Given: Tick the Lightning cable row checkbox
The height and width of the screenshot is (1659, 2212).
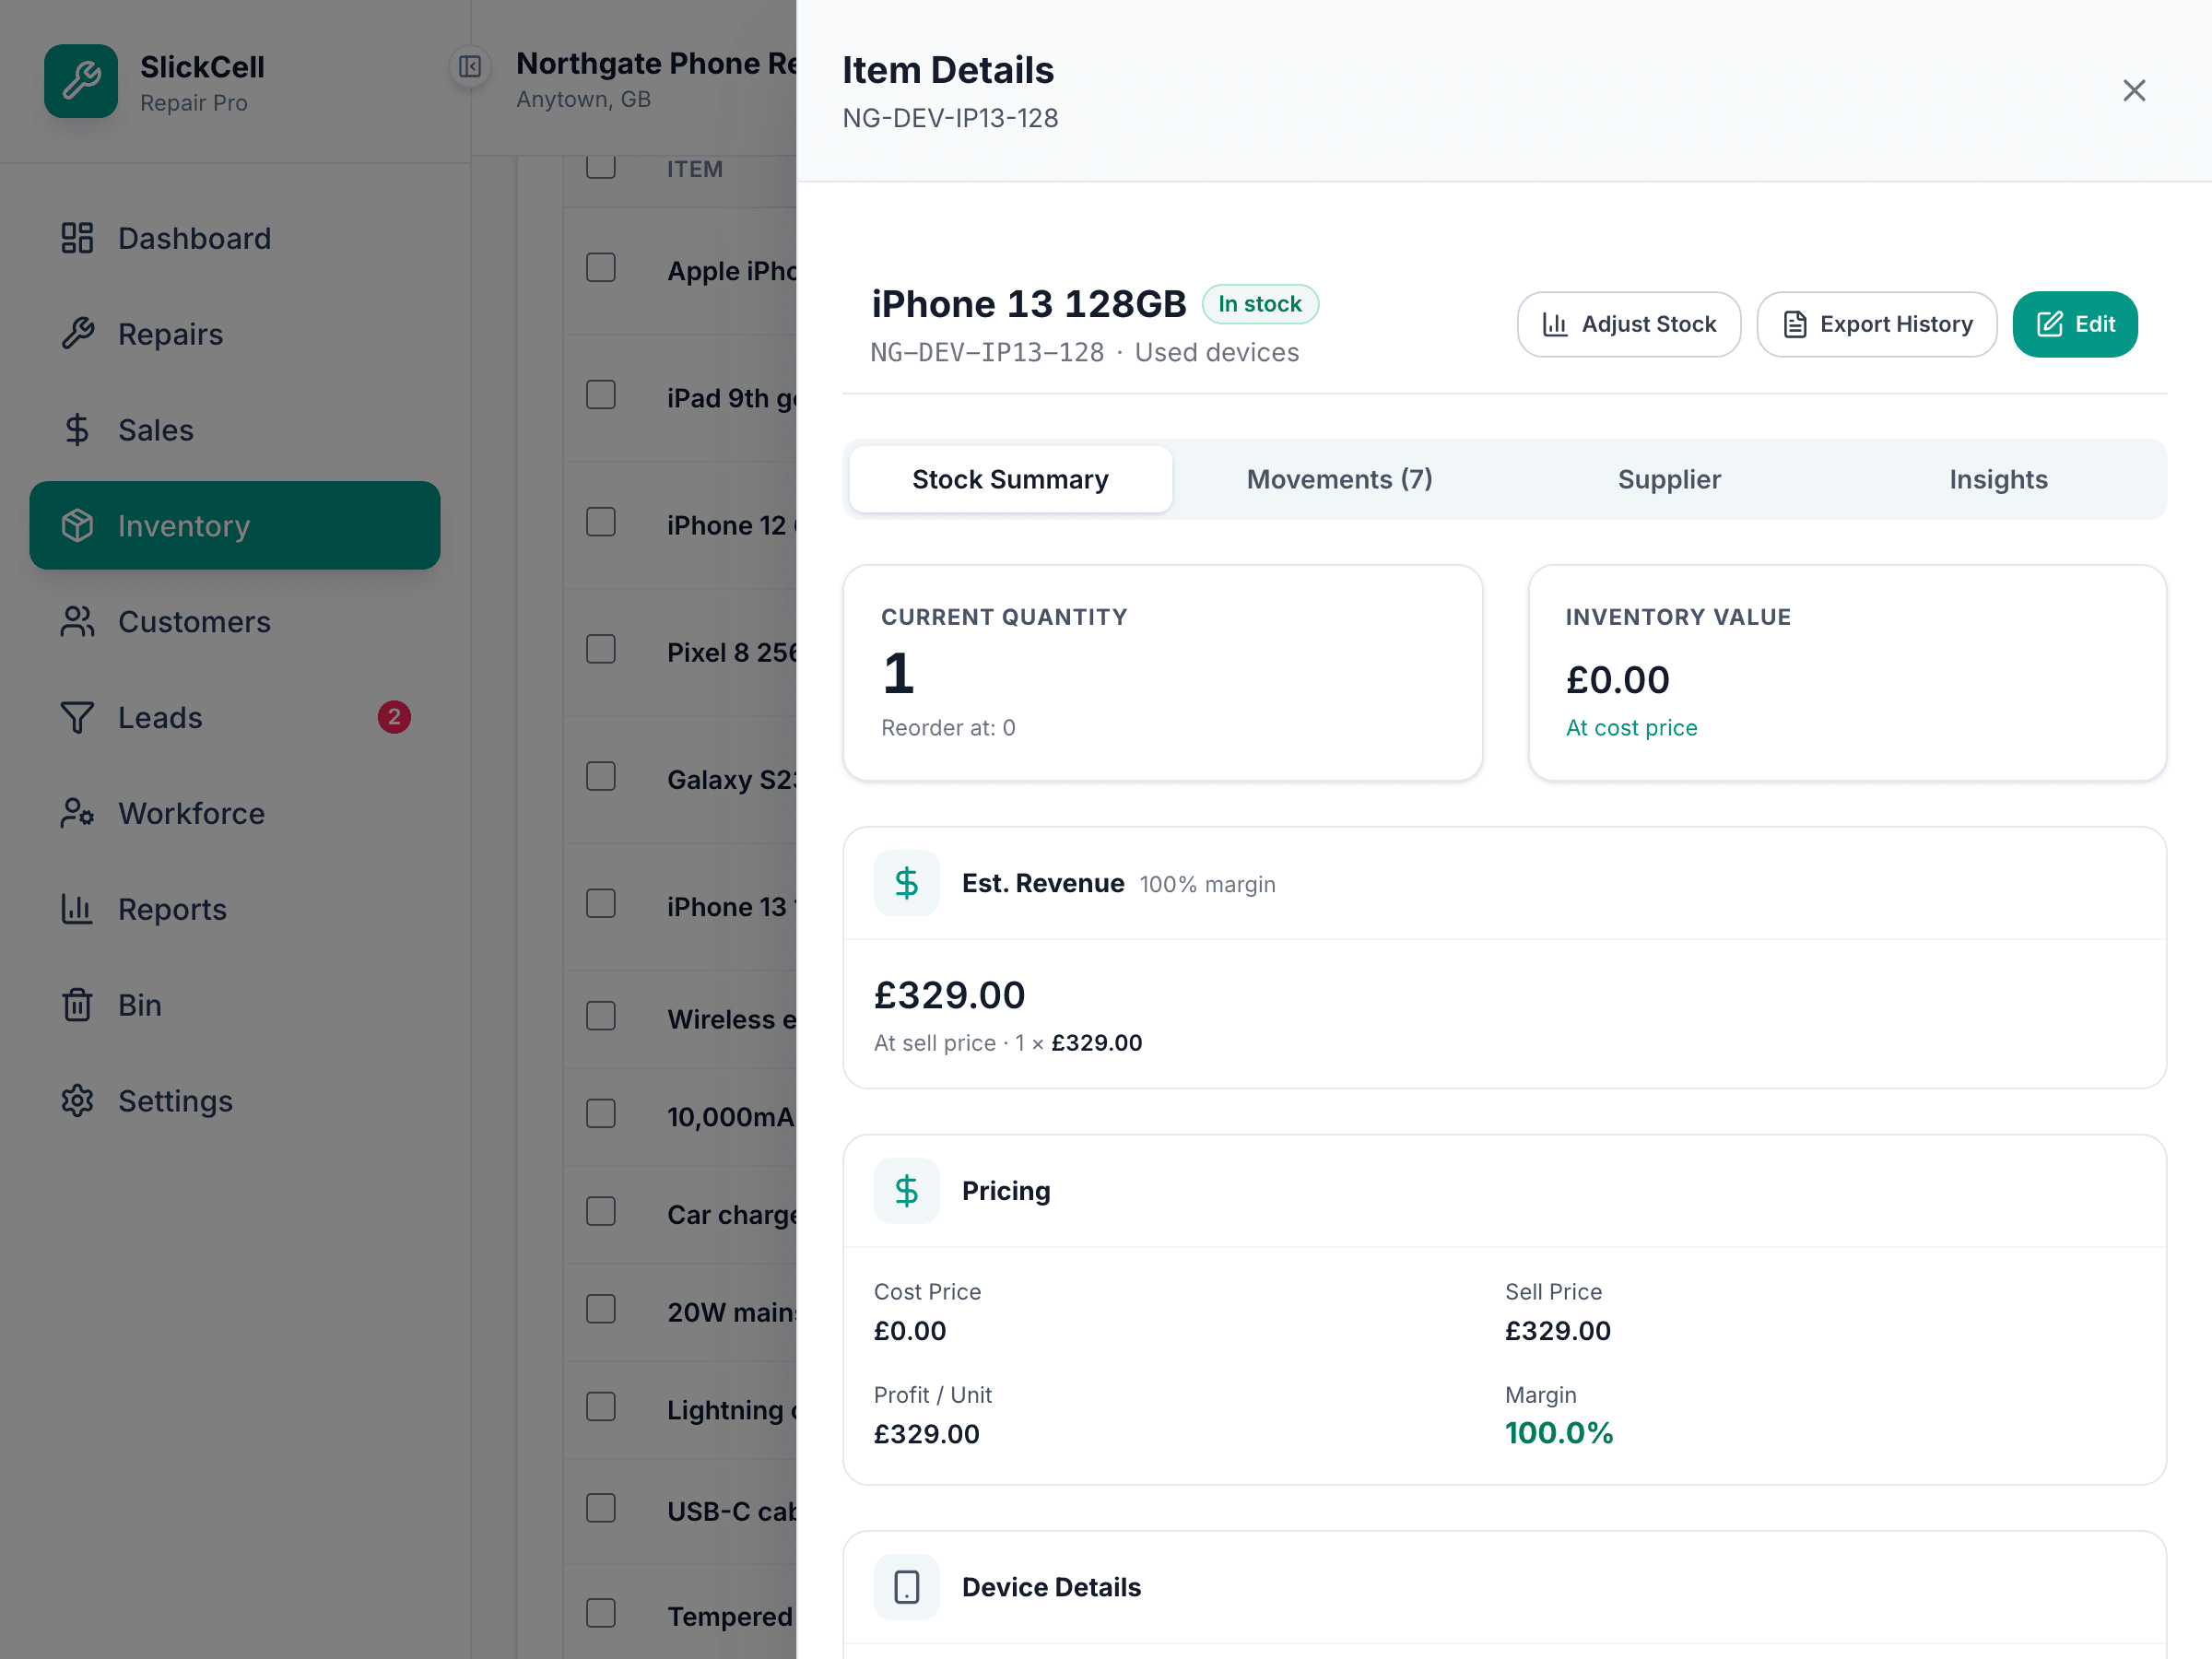Looking at the screenshot, I should pyautogui.click(x=601, y=1408).
